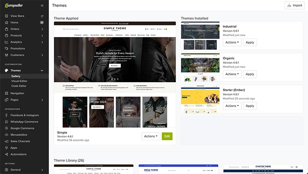
Task: Open Actions dropdown for Simple theme
Action: point(151,136)
